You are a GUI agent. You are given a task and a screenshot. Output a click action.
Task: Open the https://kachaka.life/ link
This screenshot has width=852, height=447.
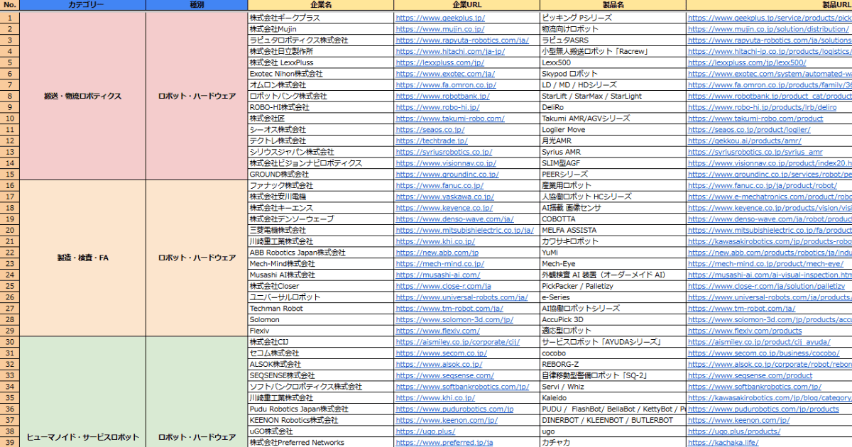[723, 443]
